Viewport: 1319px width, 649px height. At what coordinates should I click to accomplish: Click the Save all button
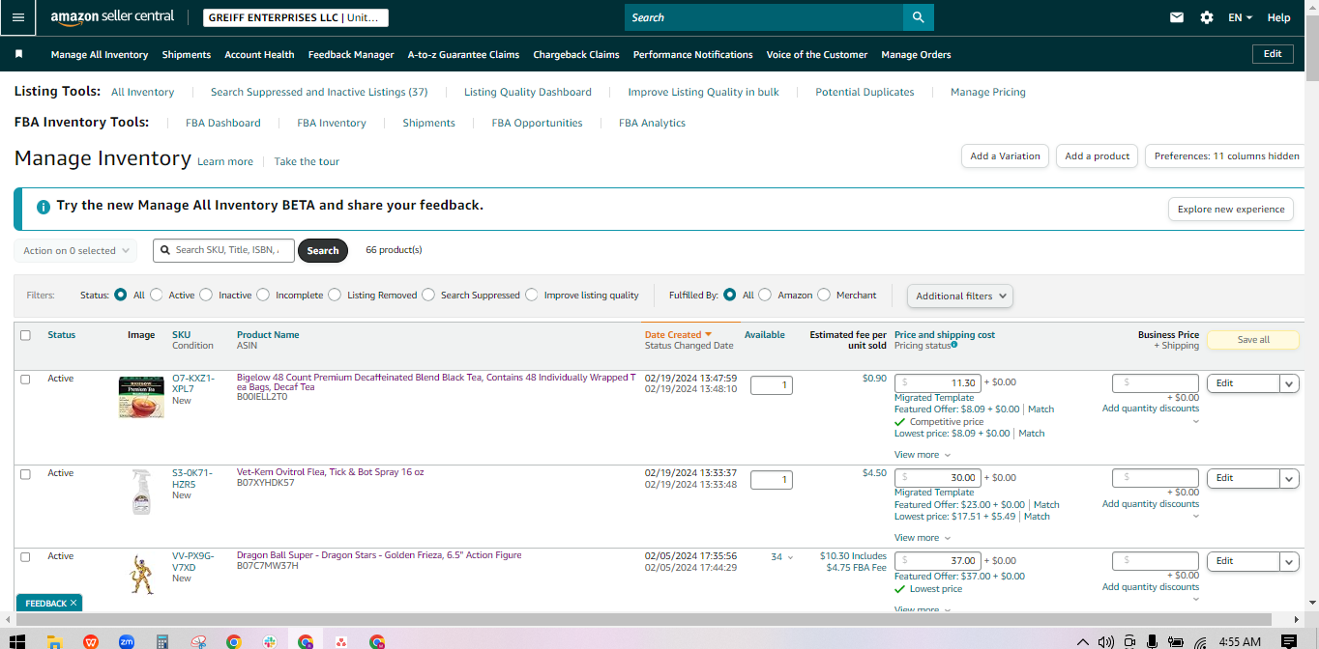click(x=1253, y=340)
